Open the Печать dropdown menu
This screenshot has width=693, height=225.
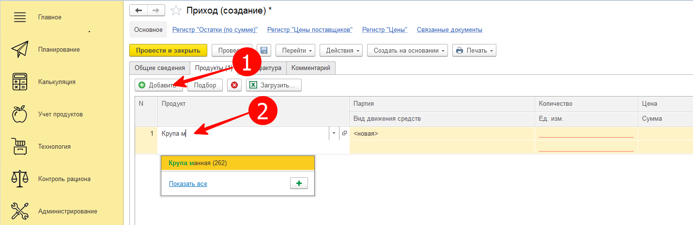pos(474,51)
